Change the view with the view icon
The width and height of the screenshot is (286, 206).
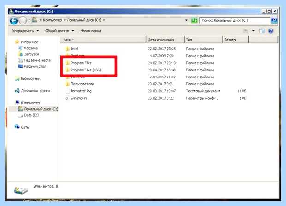click(x=246, y=31)
